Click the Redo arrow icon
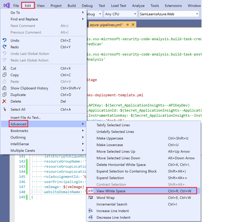 tap(4, 47)
